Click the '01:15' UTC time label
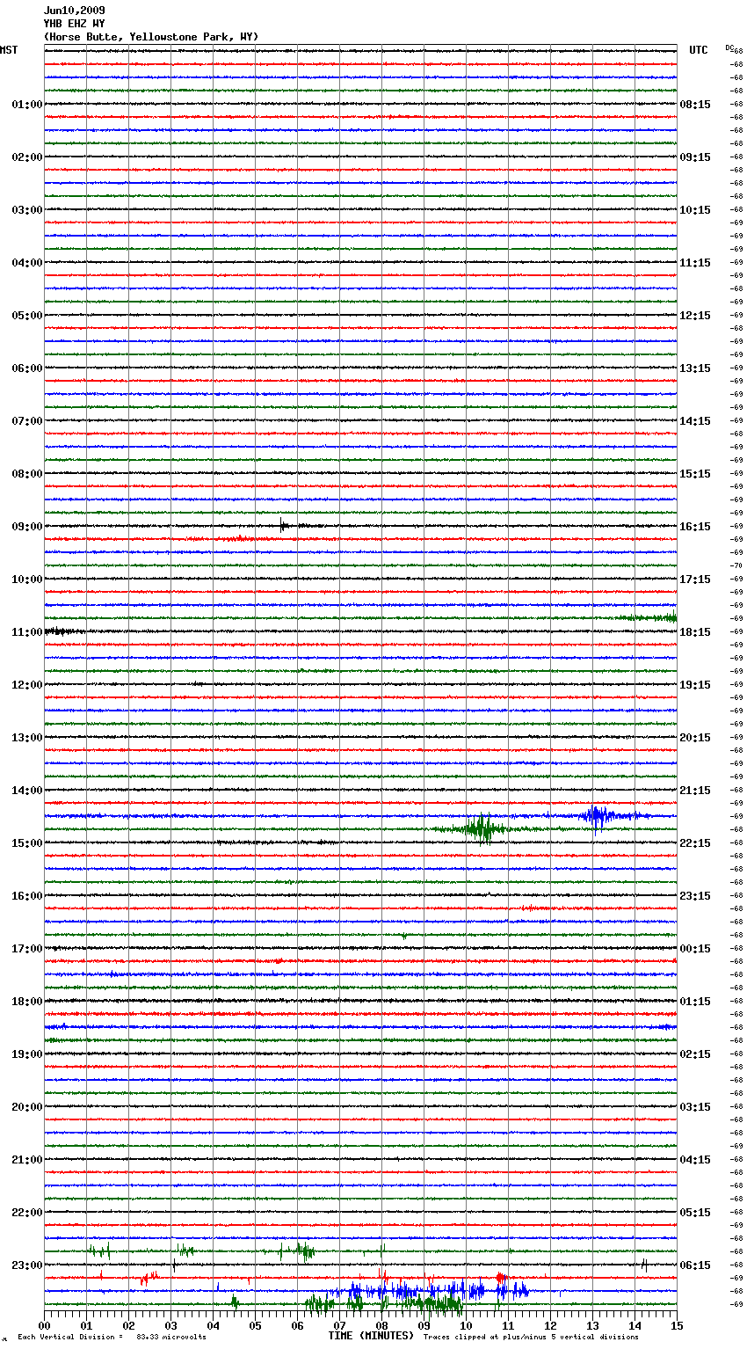The width and height of the screenshot is (747, 1349). [695, 1002]
